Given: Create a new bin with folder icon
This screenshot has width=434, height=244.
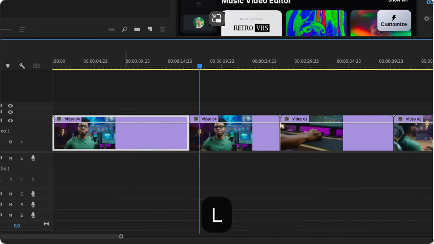Looking at the screenshot, I should pos(137,29).
